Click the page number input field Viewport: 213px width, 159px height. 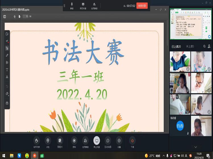click(x=27, y=17)
